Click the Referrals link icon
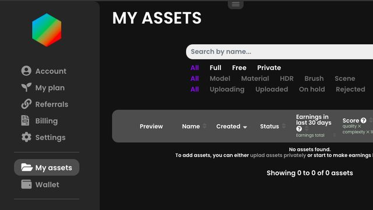373x210 pixels. (x=26, y=104)
